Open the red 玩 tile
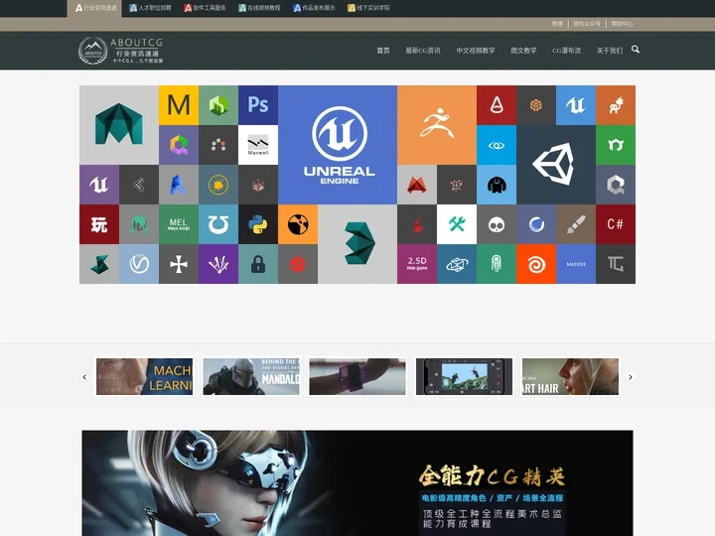715x536 pixels. tap(99, 224)
